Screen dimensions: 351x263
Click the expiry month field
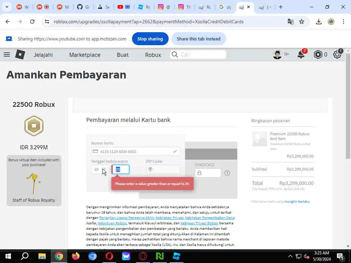pos(100,169)
